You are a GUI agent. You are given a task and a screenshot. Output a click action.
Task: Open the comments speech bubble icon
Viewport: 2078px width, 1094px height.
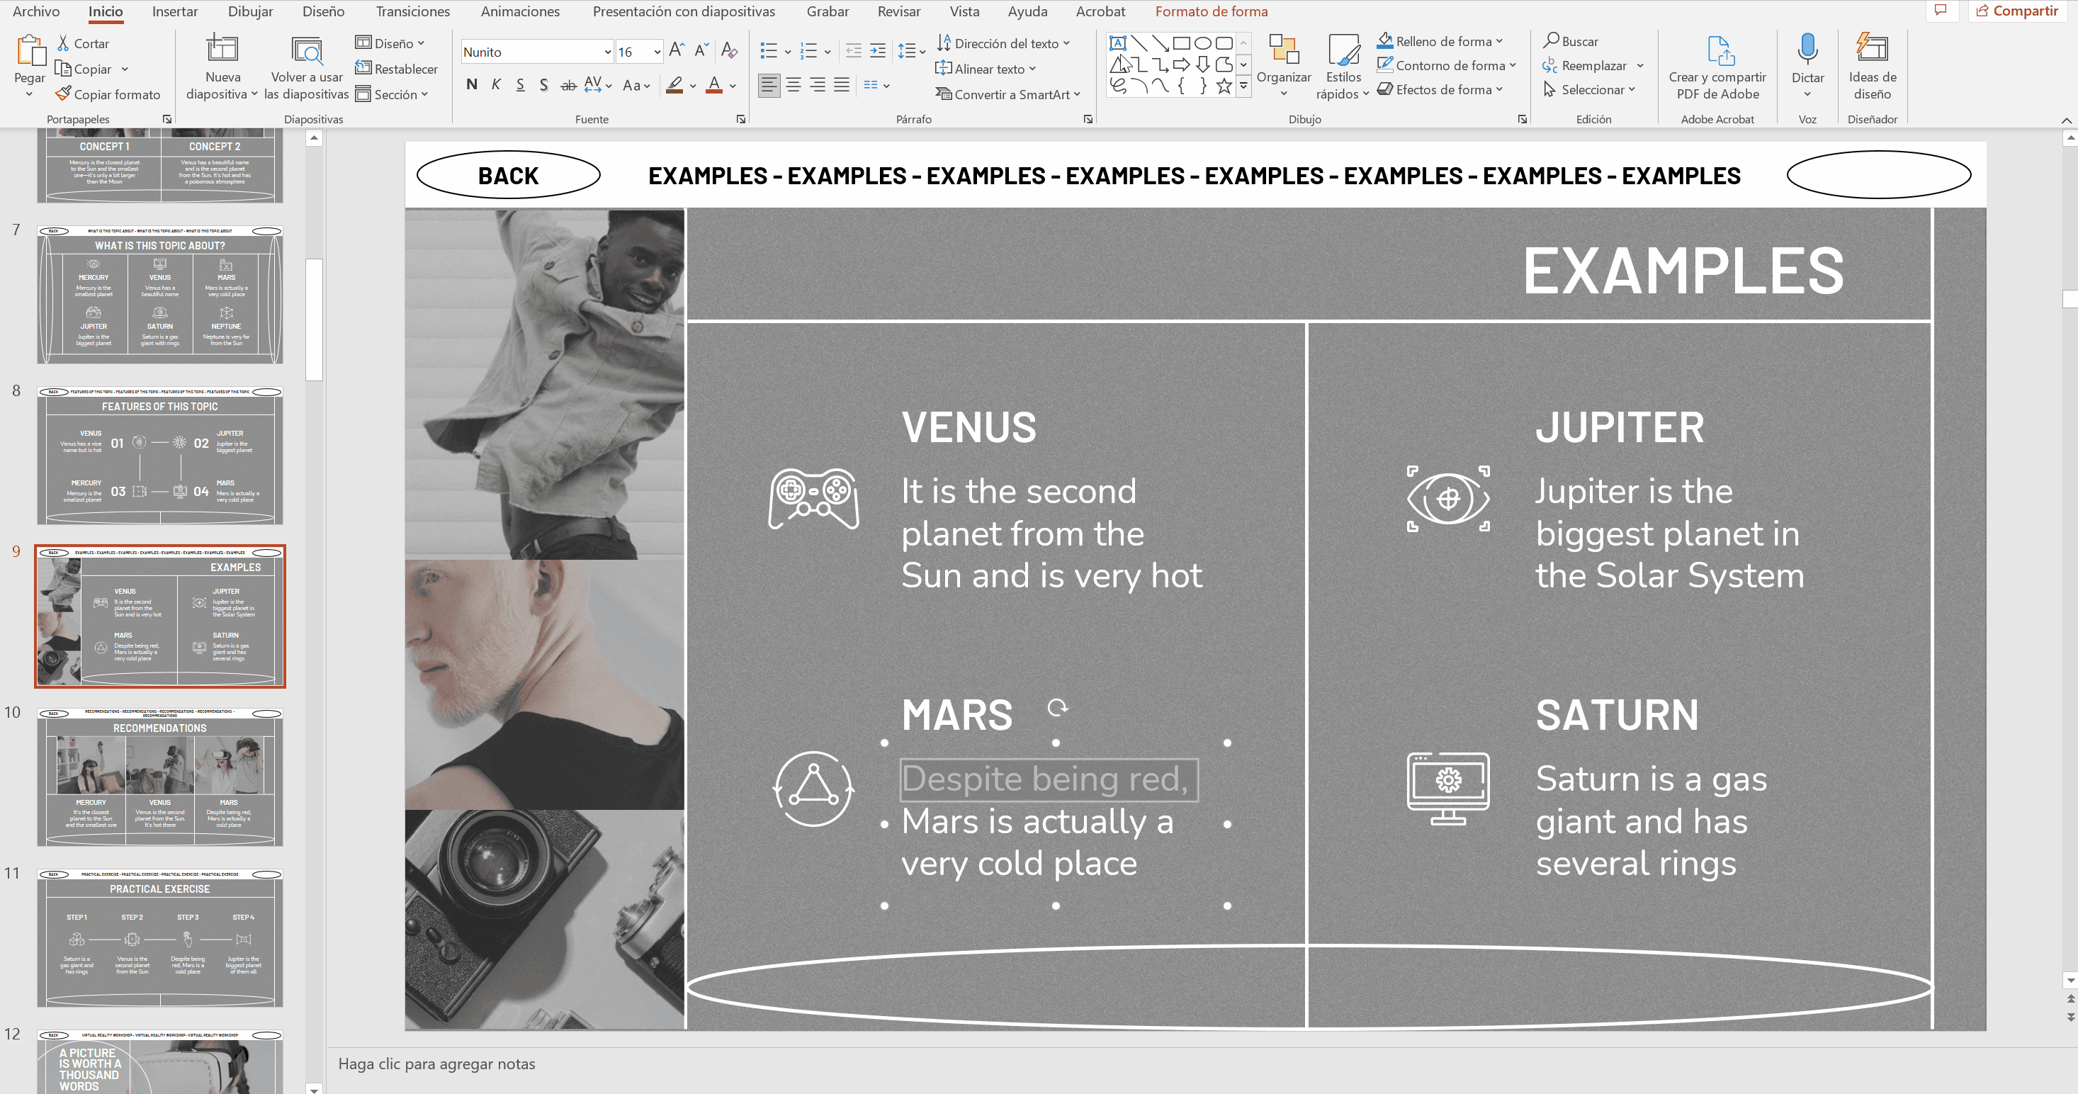pyautogui.click(x=1940, y=11)
